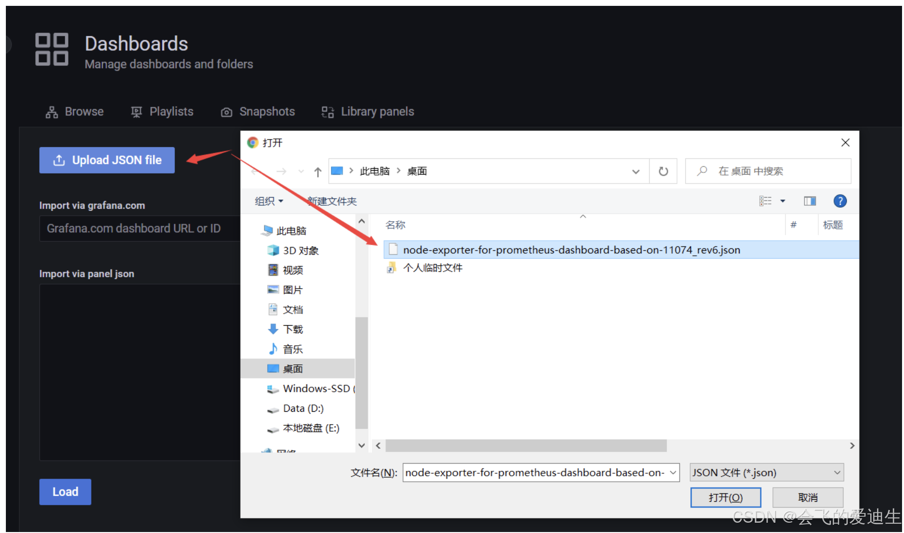Click the blue Load button

pyautogui.click(x=65, y=491)
